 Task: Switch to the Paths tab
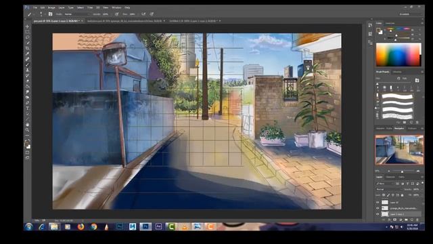pos(402,177)
